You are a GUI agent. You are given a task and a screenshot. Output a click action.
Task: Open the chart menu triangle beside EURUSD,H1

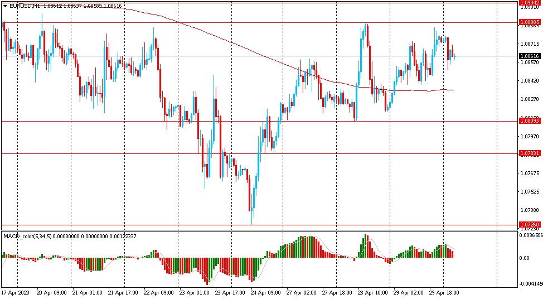click(5, 6)
